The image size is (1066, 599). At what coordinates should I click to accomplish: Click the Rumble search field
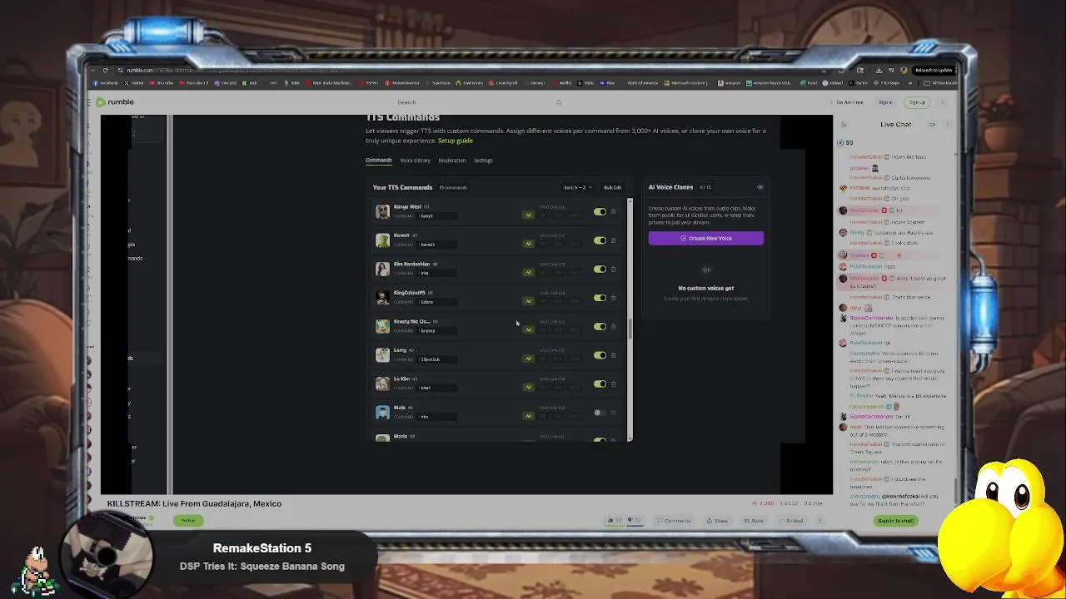pos(475,102)
